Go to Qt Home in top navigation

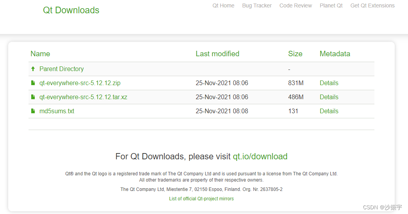click(223, 5)
